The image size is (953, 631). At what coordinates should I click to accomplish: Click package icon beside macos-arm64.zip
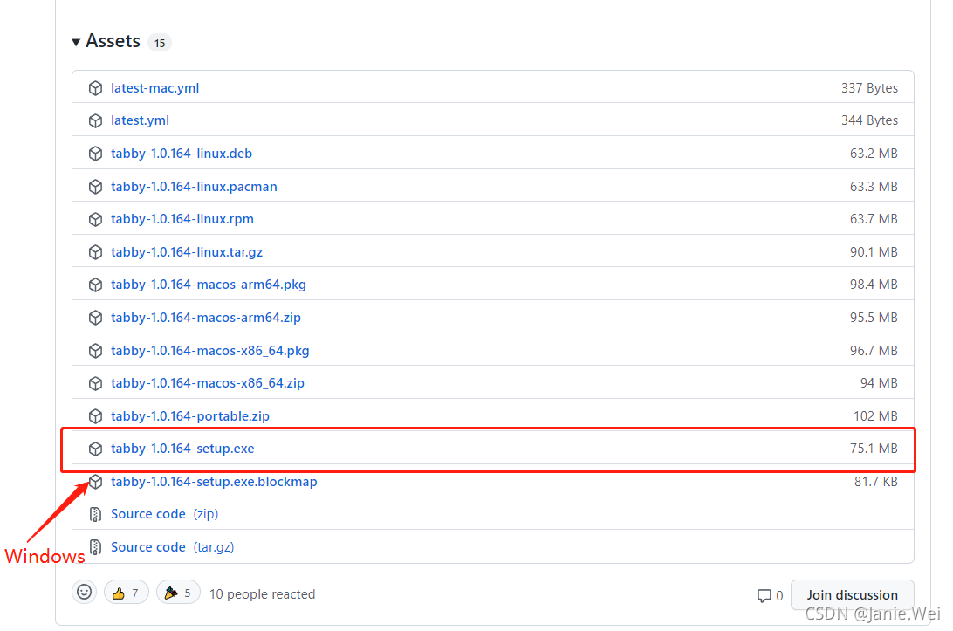click(x=95, y=318)
